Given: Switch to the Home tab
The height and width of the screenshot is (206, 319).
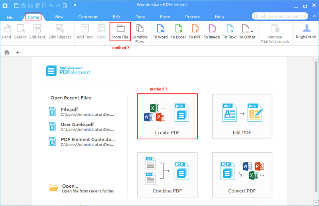Looking at the screenshot, I should tap(33, 17).
